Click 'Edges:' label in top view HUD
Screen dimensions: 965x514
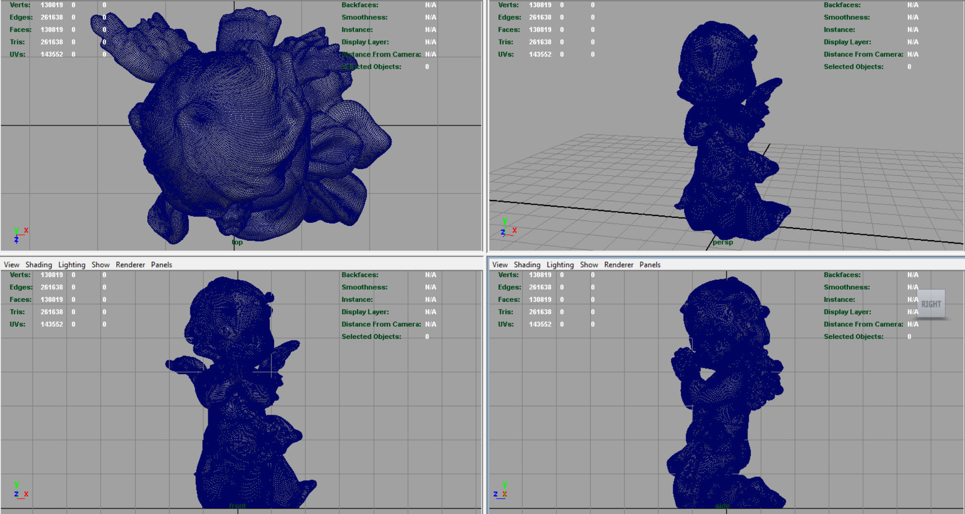21,17
